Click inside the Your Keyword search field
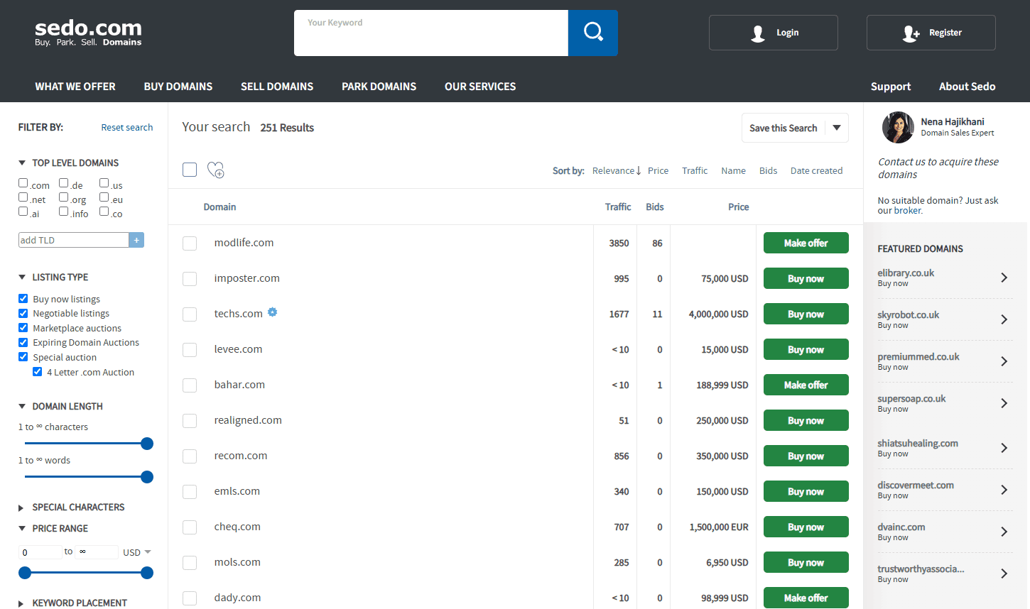 [426, 33]
